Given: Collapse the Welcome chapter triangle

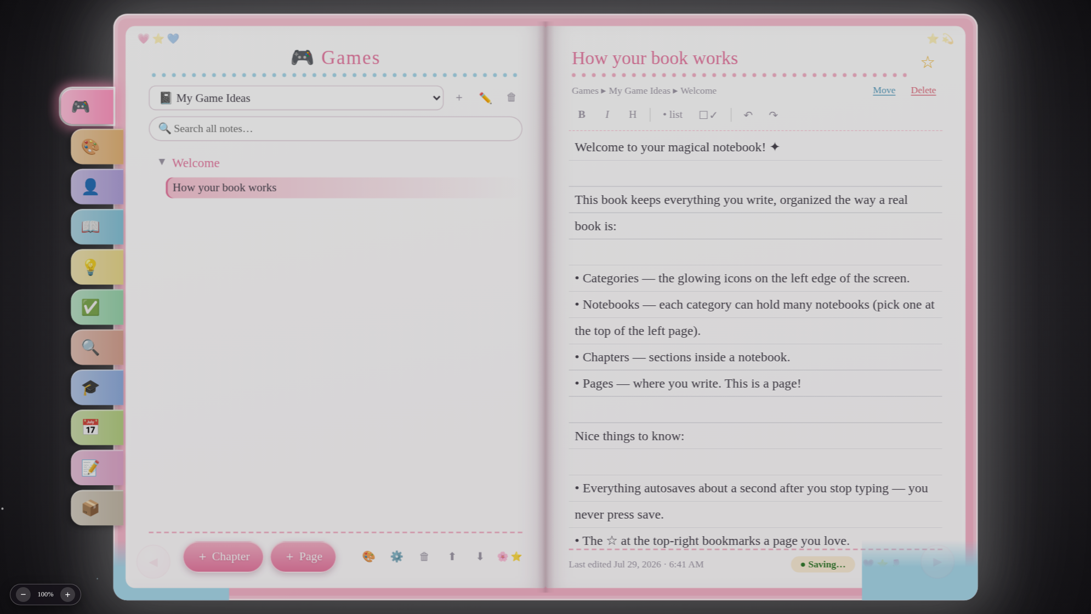Looking at the screenshot, I should coord(162,162).
